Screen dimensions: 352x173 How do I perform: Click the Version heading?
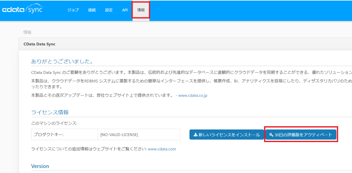40,166
